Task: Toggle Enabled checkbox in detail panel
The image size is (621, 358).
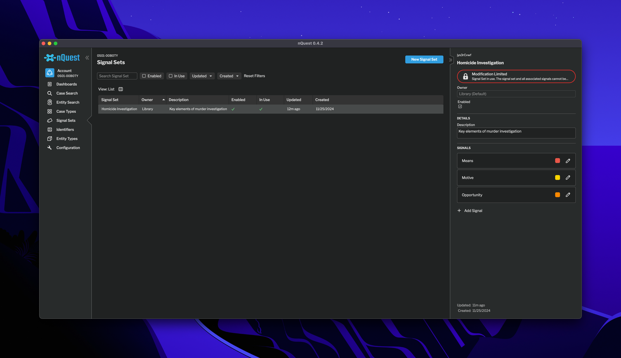Action: click(x=460, y=107)
